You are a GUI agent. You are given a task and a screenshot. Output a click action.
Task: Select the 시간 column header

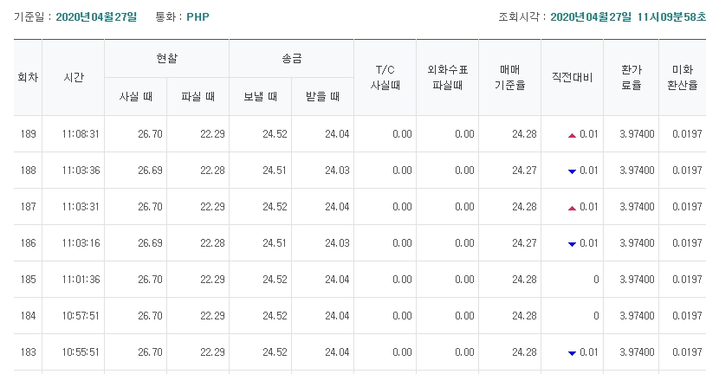click(74, 77)
